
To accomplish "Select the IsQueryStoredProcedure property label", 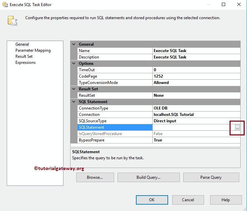I will (115, 134).
